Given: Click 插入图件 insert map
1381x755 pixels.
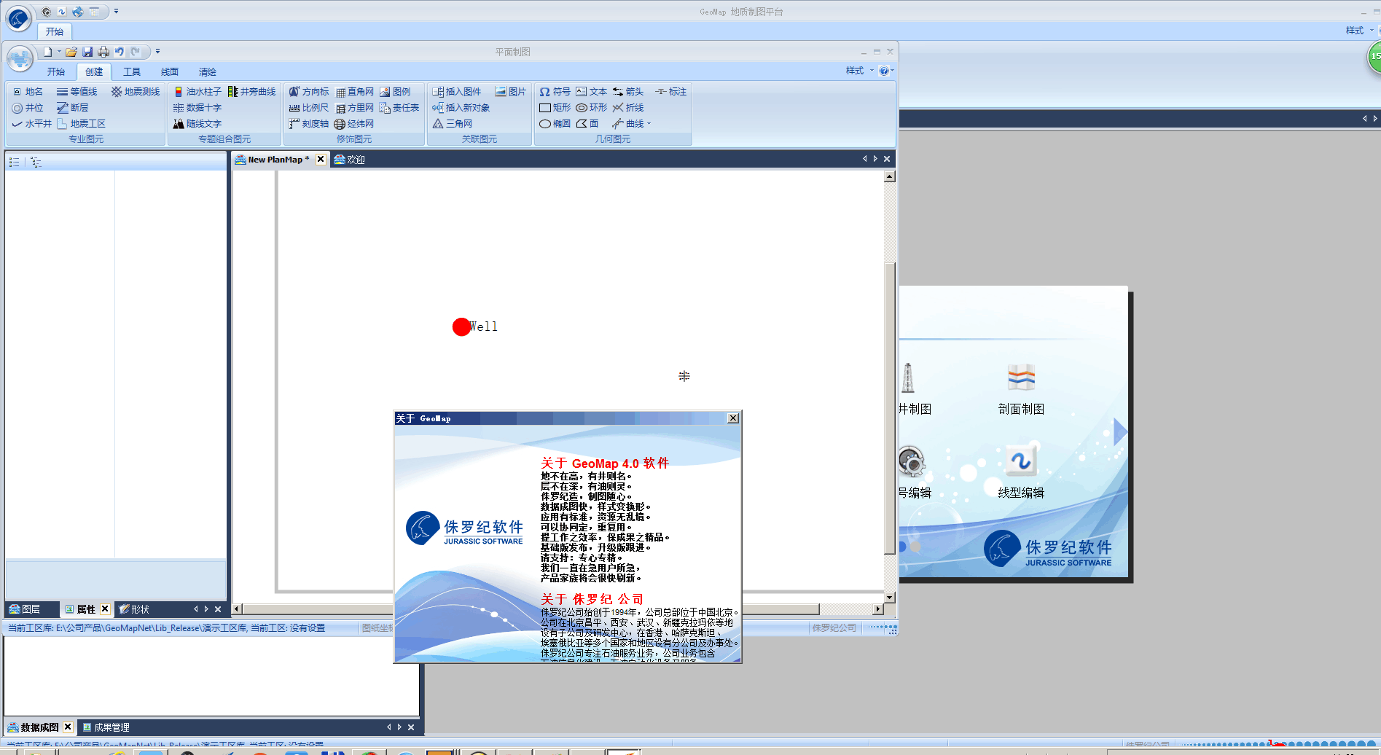Looking at the screenshot, I should [x=457, y=92].
